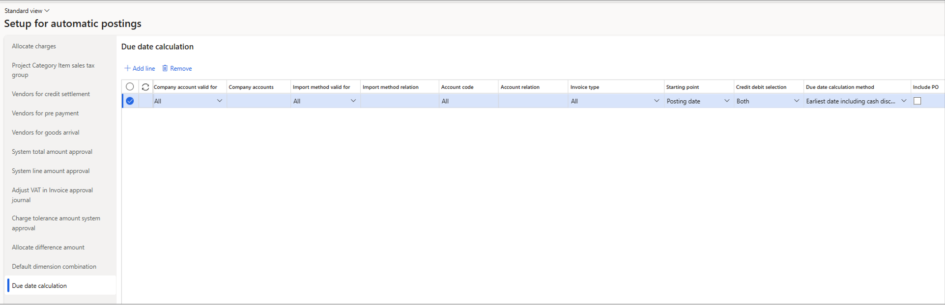Click the Company accounts cell in row
This screenshot has width=945, height=305.
(x=258, y=101)
